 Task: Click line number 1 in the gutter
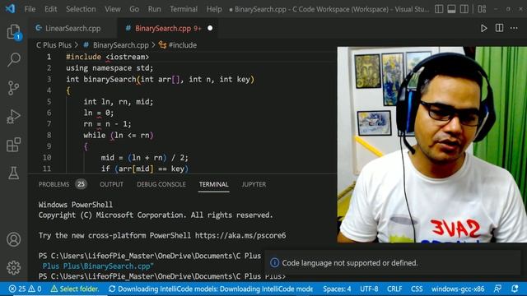(x=49, y=57)
